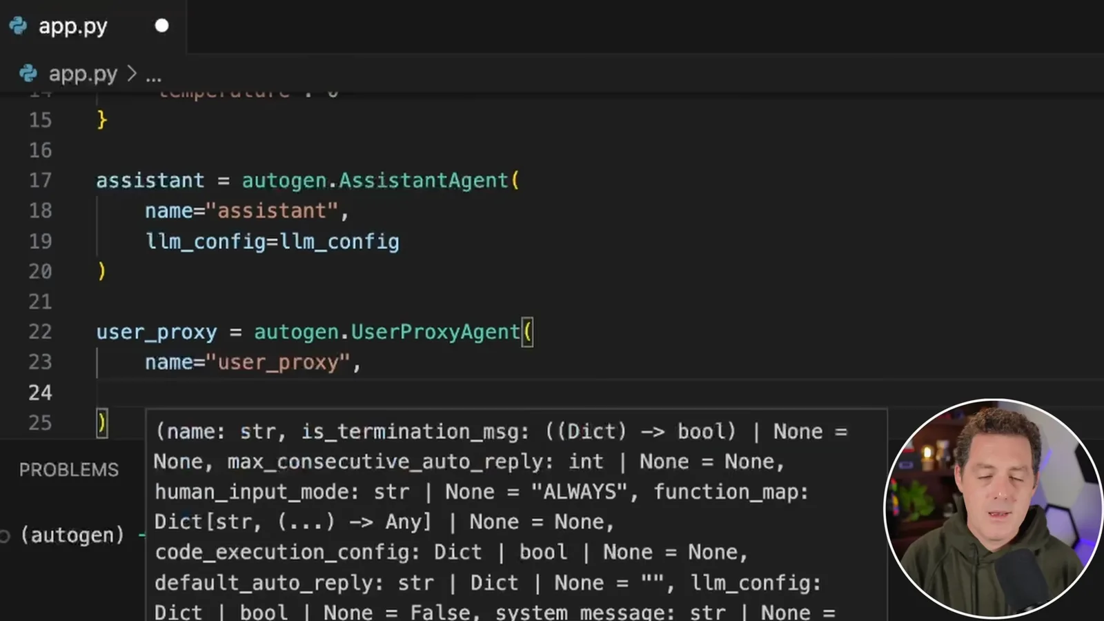Viewport: 1104px width, 621px height.
Task: Click the closing parenthesis on line 20
Action: pos(102,271)
